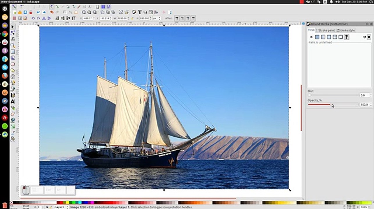Select Pattern fill button

tap(335, 37)
